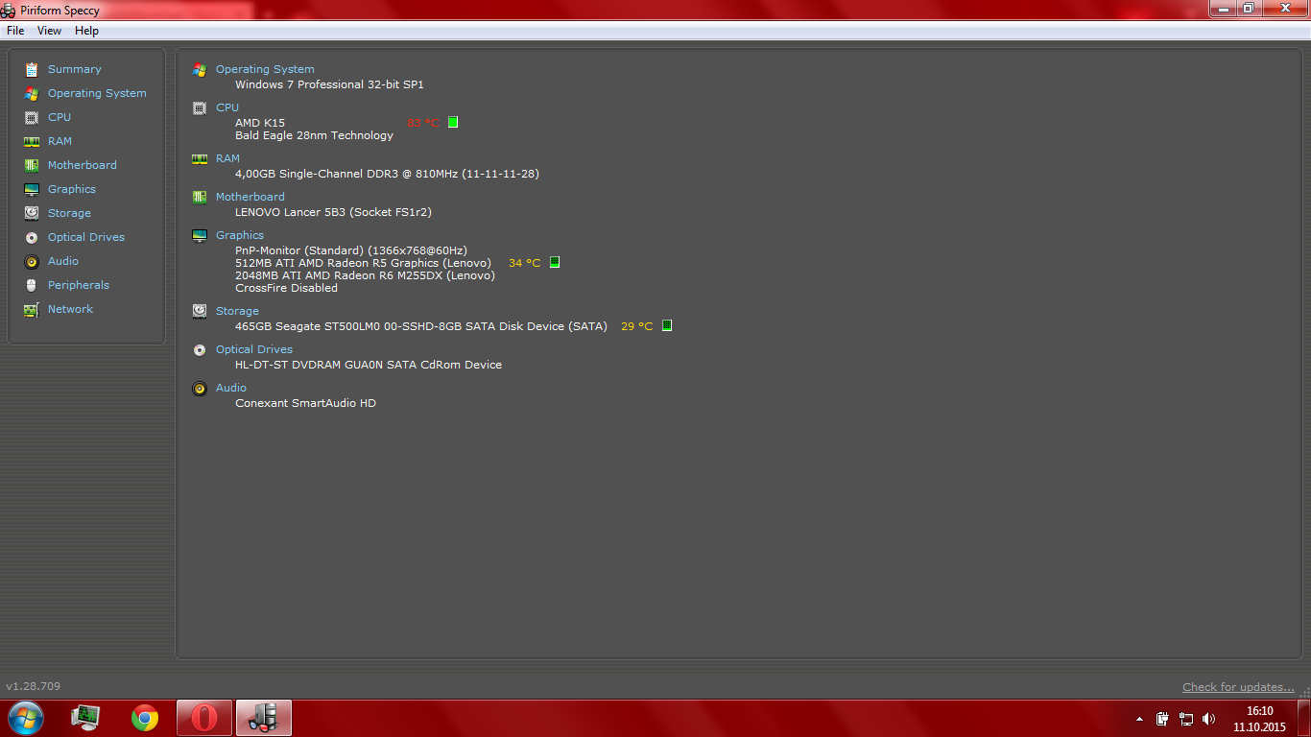Click the memory icon beside the RAM heading
This screenshot has height=737, width=1311.
[x=200, y=158]
